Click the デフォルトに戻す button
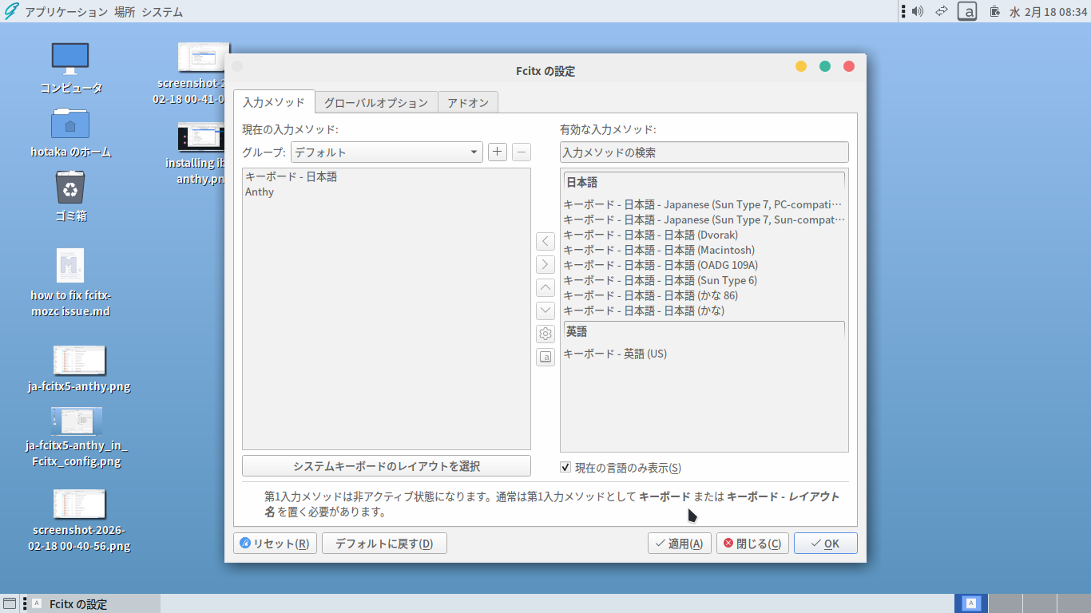Image resolution: width=1091 pixels, height=613 pixels. 384,544
